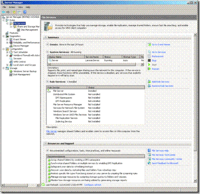Viewport: 200px width, 194px height.
Task: Click the Back arrow toolbar icon
Action: 3,12
